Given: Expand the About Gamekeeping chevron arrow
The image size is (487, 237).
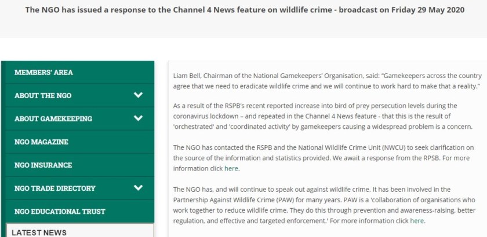Looking at the screenshot, I should (138, 118).
